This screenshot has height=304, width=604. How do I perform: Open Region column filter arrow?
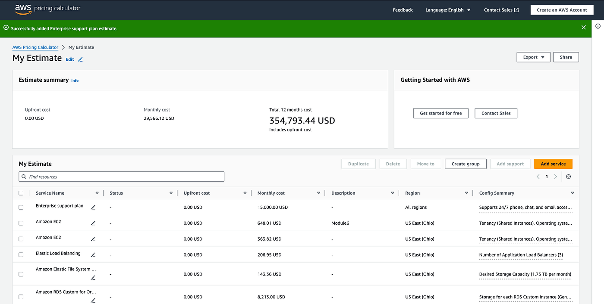[x=466, y=193]
